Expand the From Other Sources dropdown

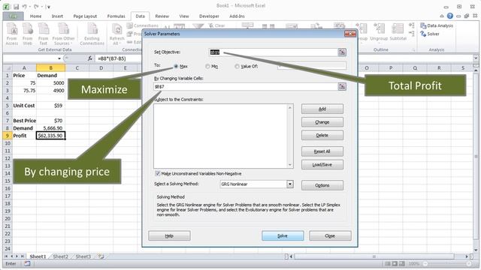point(63,34)
